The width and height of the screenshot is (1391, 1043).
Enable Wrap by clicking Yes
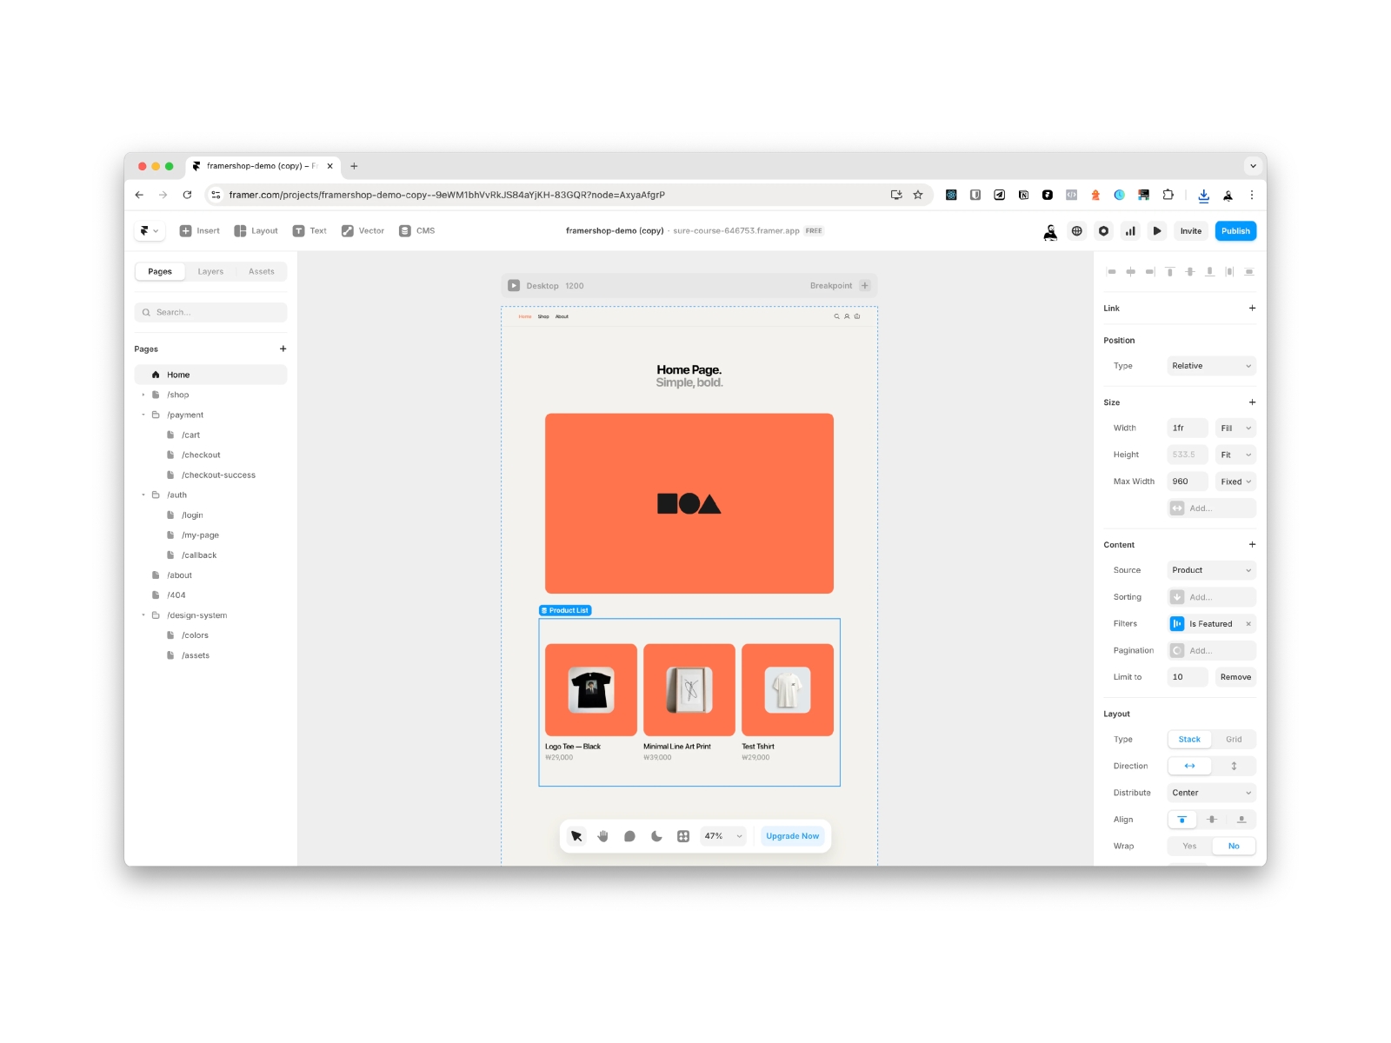point(1188,845)
